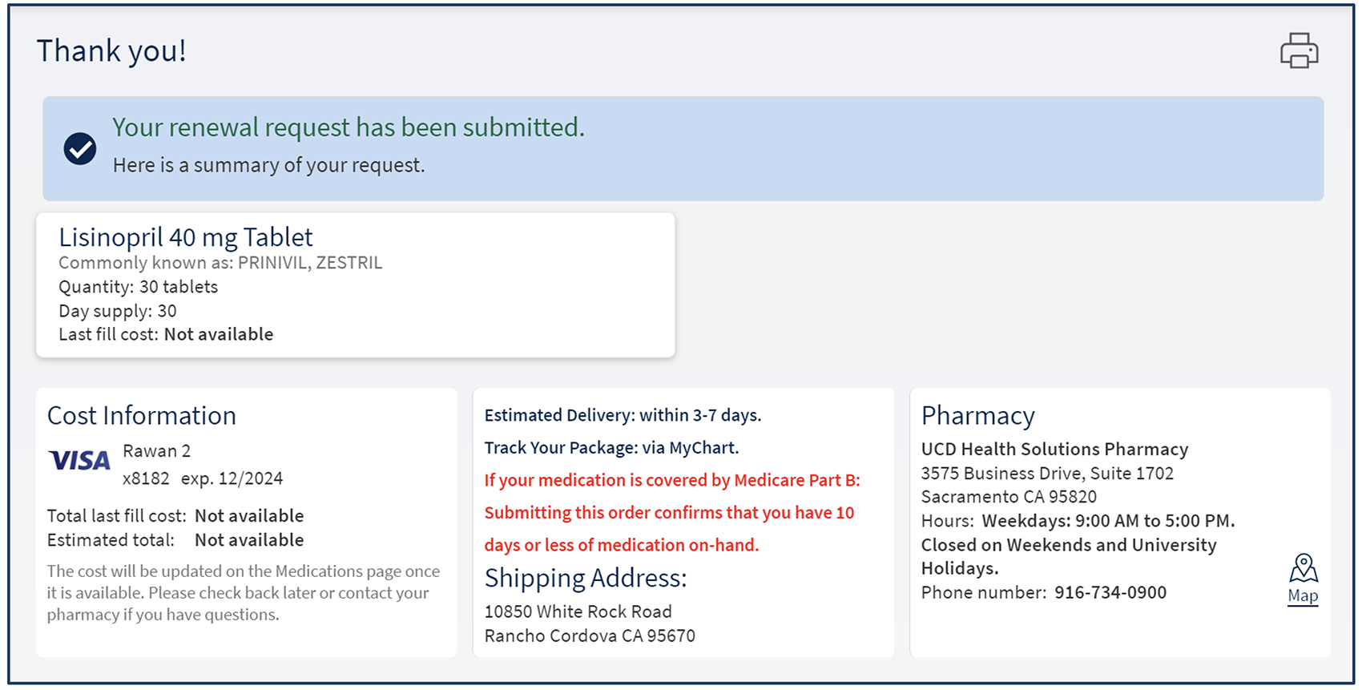Click the Track Your Package via MyChart text
The width and height of the screenshot is (1362, 690).
point(611,448)
